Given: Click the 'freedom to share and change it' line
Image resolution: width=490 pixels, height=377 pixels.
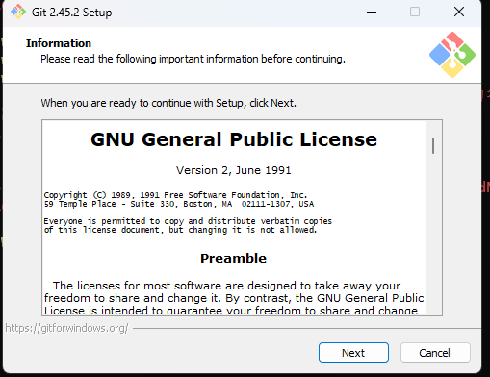Looking at the screenshot, I should pos(234,298).
